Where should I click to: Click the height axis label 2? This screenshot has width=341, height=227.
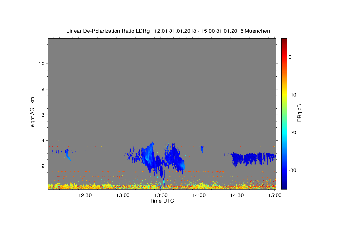pyautogui.click(x=42, y=166)
